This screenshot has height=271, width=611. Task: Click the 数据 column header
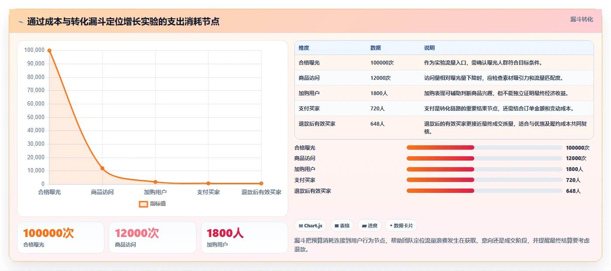(x=376, y=48)
